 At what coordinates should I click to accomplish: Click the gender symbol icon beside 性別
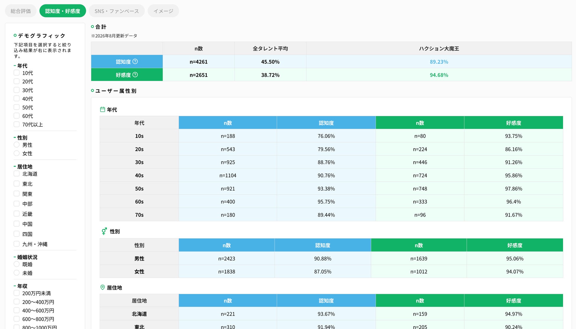[104, 231]
